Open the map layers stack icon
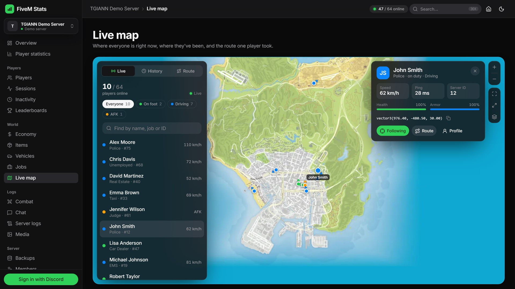The height and width of the screenshot is (289, 515). pyautogui.click(x=494, y=117)
